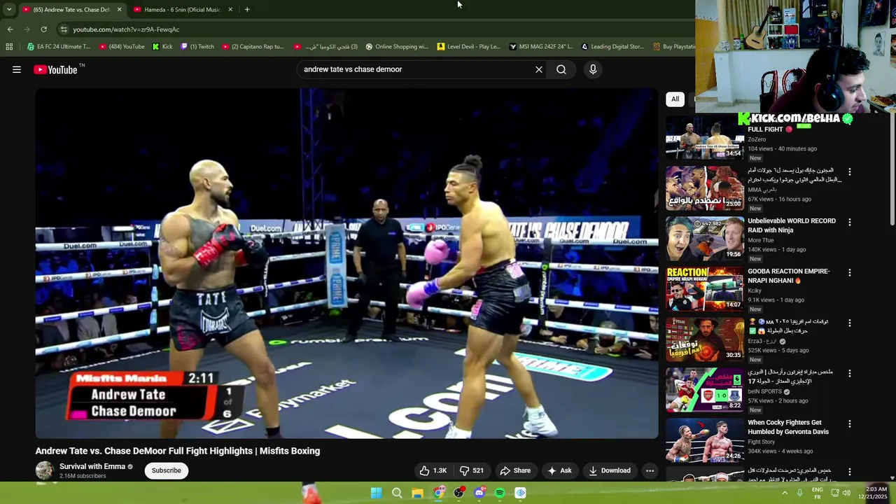Image resolution: width=896 pixels, height=504 pixels.
Task: Open the (1) Twitch bookmark
Action: click(197, 47)
